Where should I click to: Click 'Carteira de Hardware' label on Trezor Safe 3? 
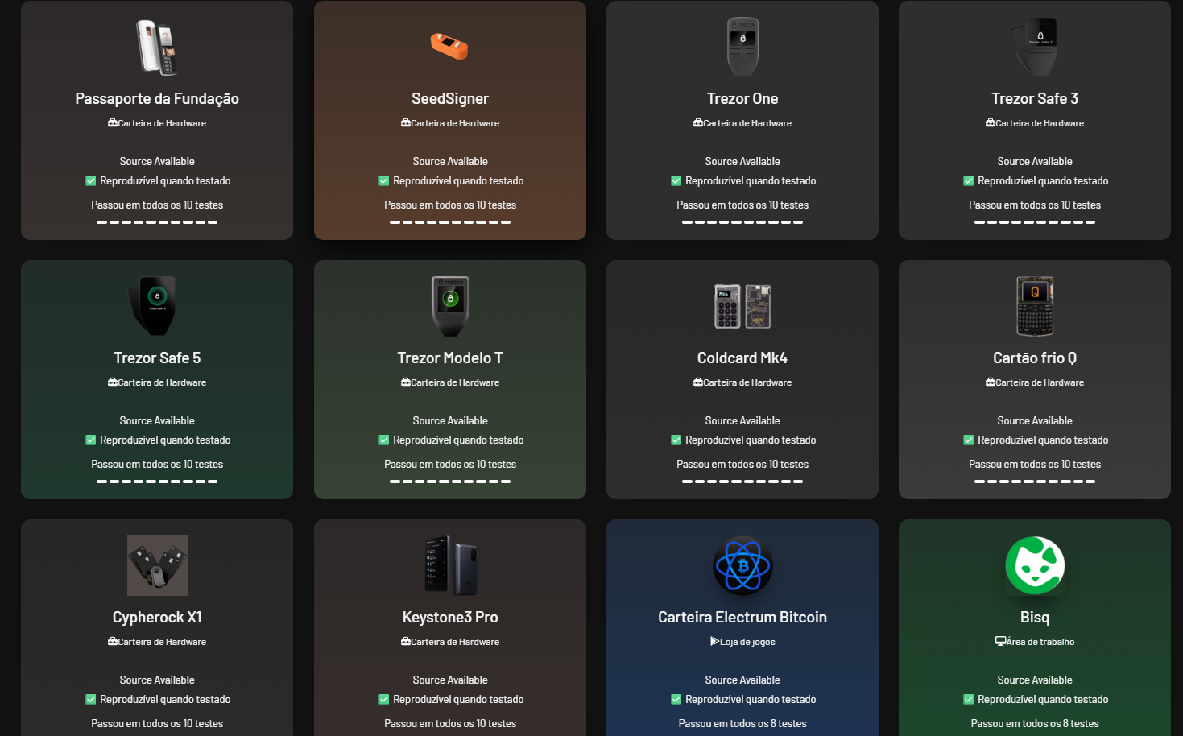coord(1040,123)
